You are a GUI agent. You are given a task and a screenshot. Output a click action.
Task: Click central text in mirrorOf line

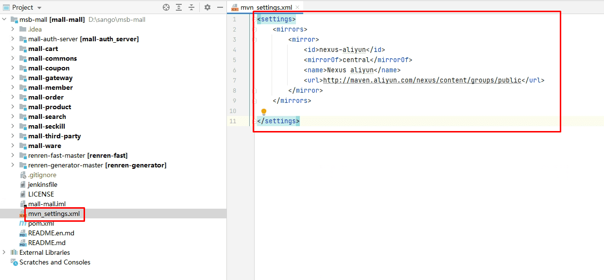356,60
